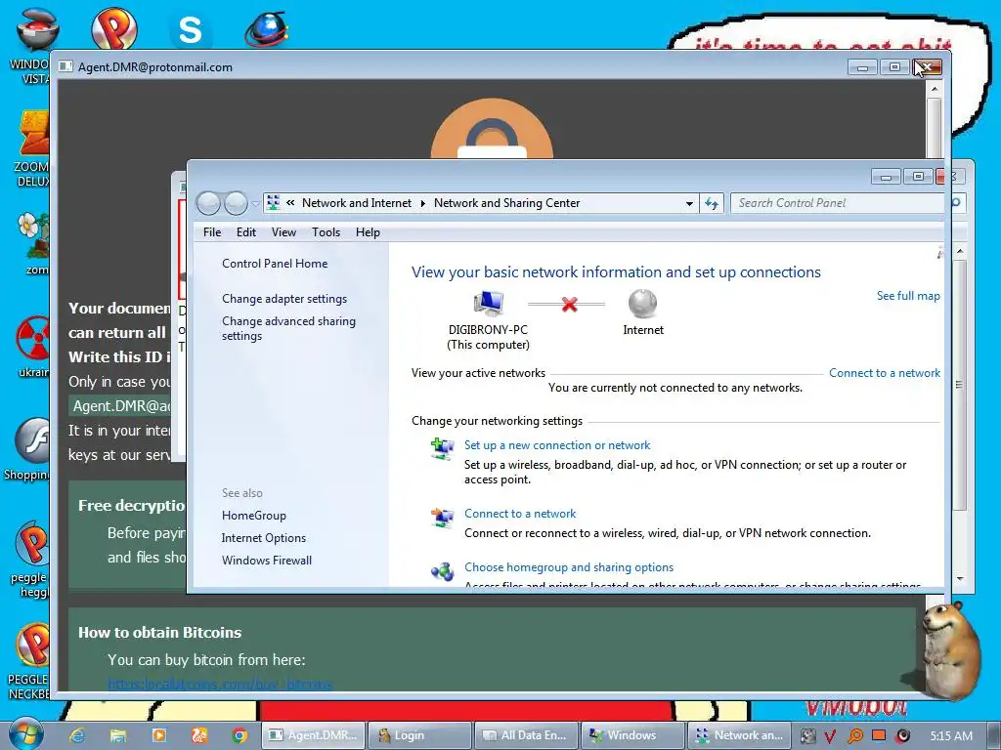Open HomeGroup under See also
The height and width of the screenshot is (750, 1001).
tap(253, 516)
